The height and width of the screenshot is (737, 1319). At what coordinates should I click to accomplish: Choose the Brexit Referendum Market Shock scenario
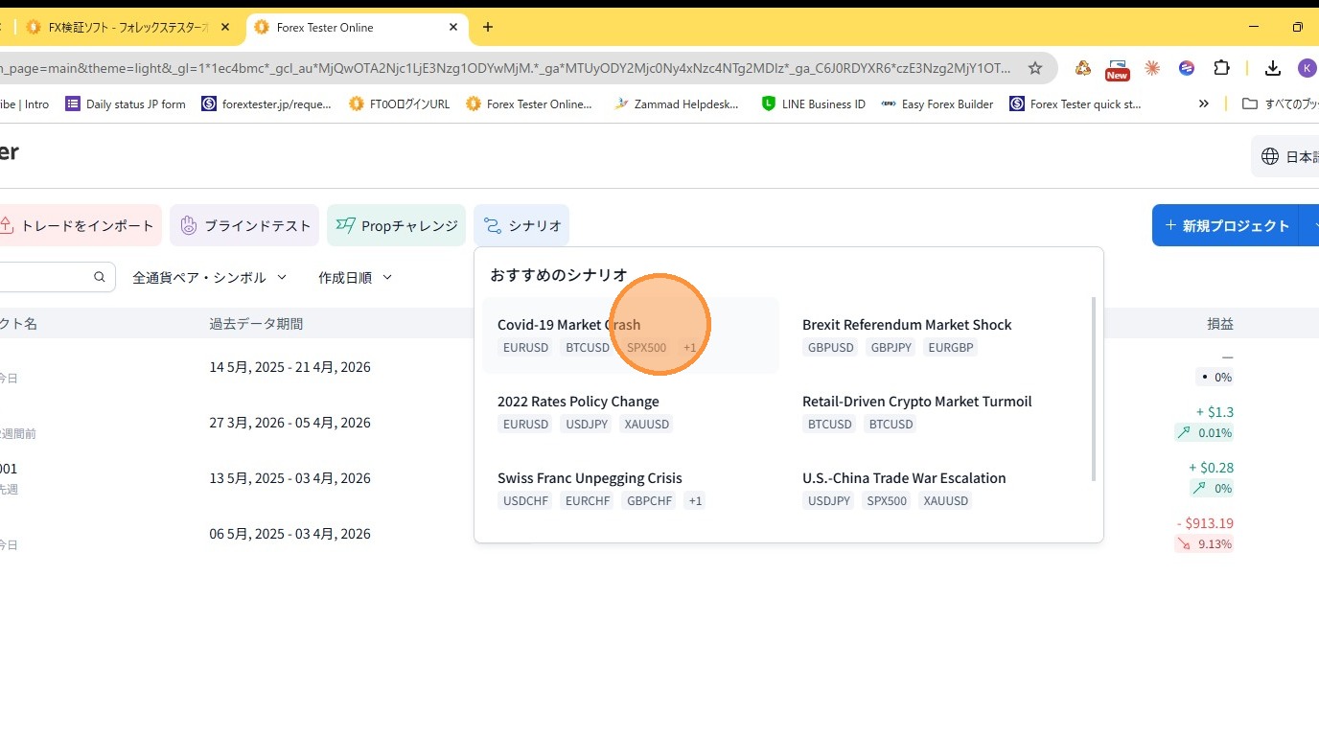coord(936,335)
